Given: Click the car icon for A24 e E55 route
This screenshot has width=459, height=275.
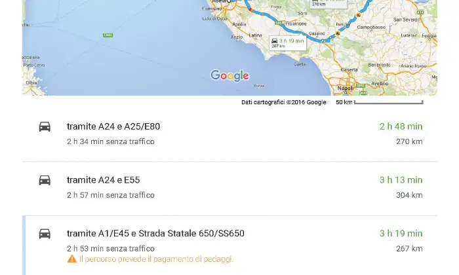Looking at the screenshot, I should pos(45,180).
